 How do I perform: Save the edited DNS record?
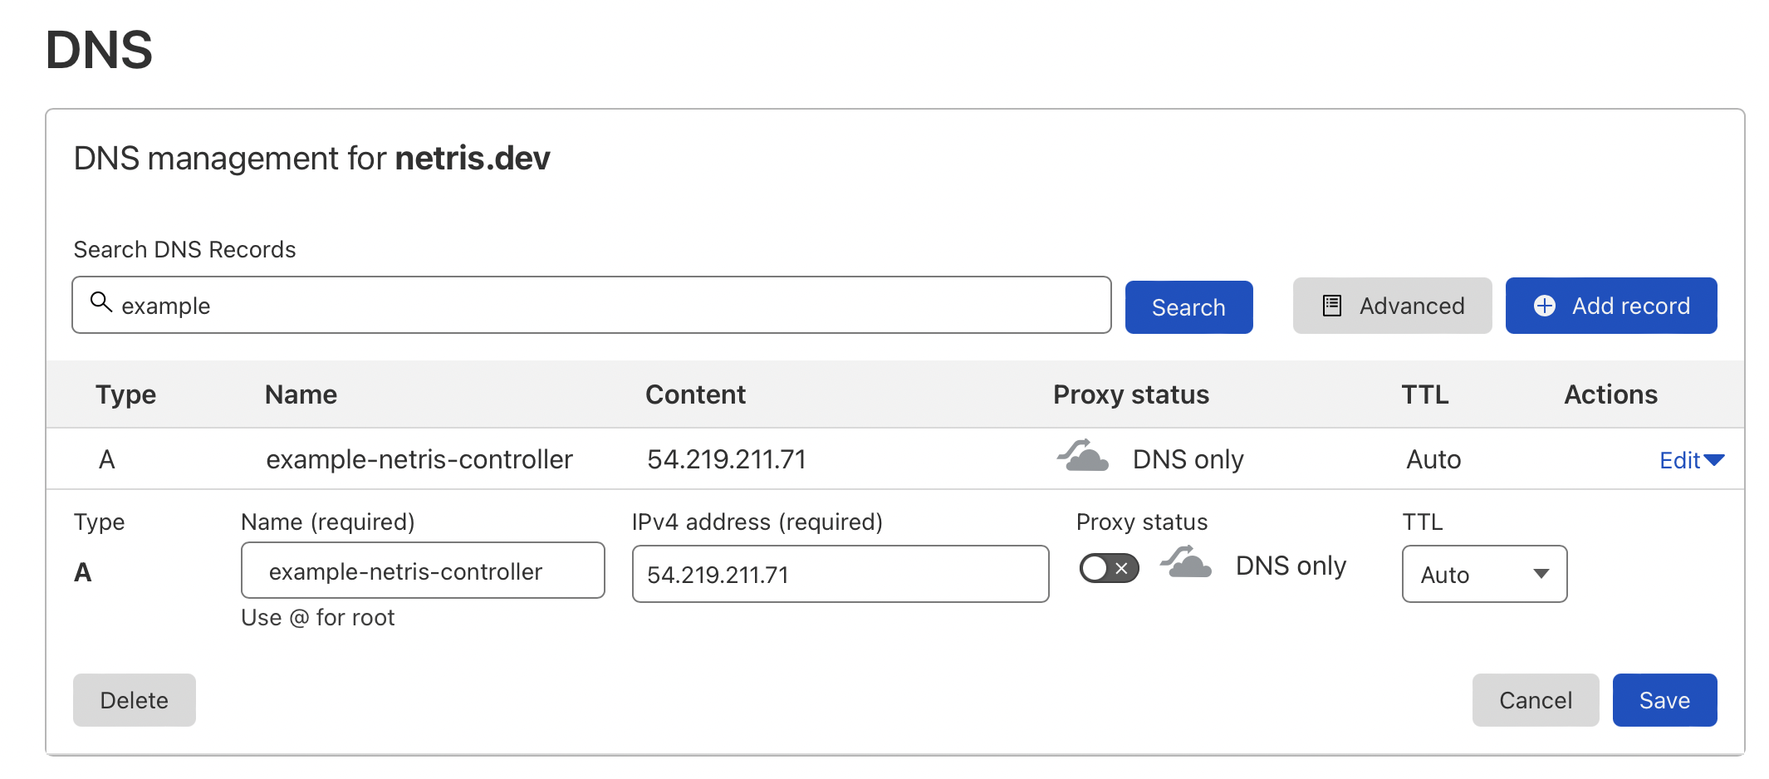point(1663,699)
